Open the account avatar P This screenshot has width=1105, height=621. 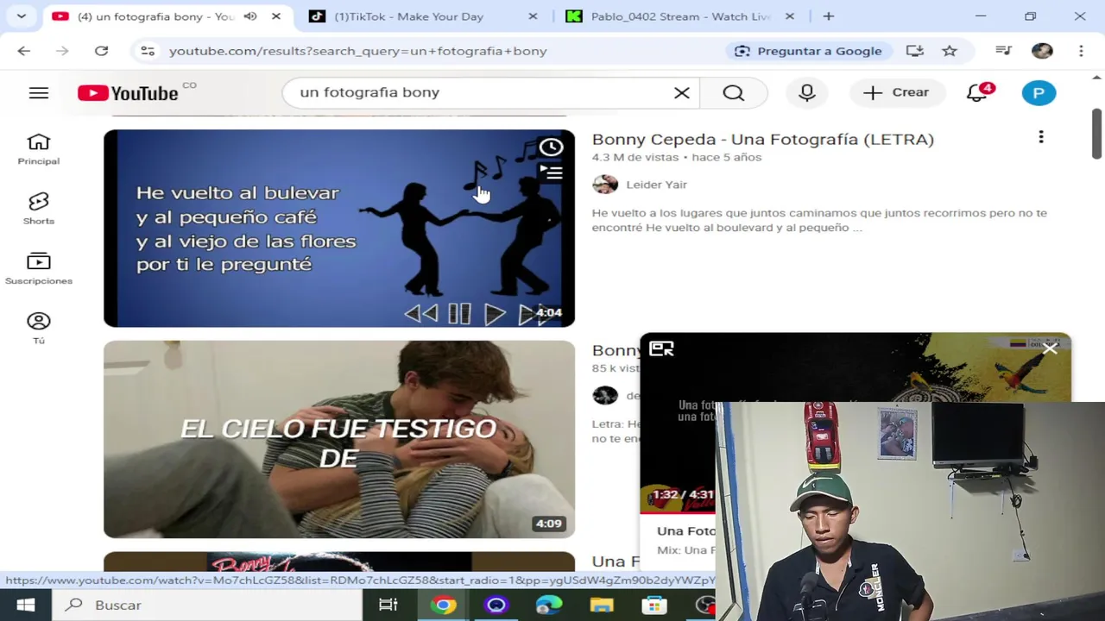[x=1039, y=92]
